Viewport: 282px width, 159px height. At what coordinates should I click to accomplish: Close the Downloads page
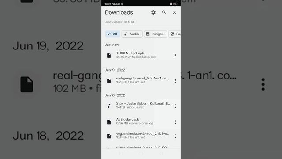[x=174, y=12]
